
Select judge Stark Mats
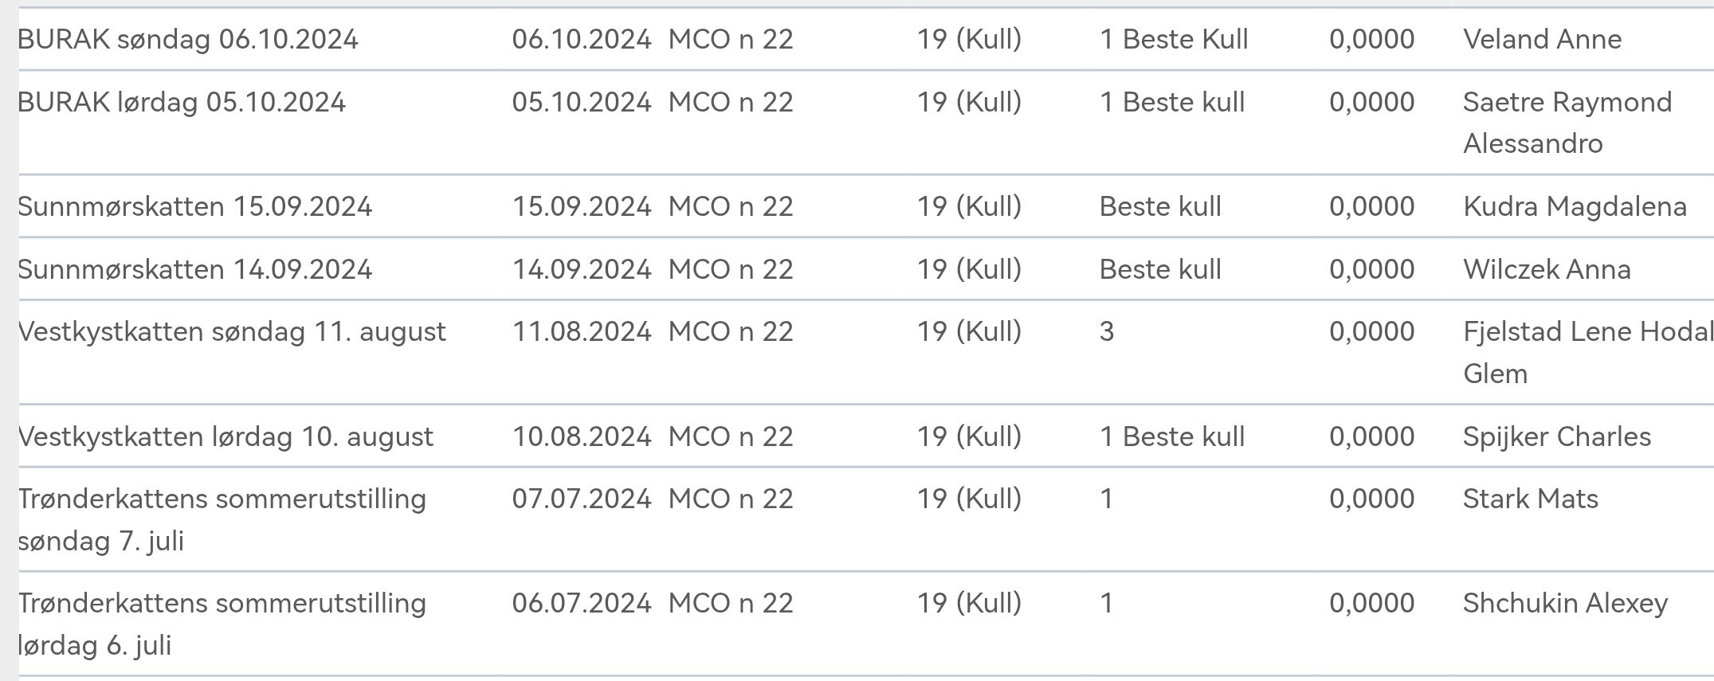coord(1531,499)
